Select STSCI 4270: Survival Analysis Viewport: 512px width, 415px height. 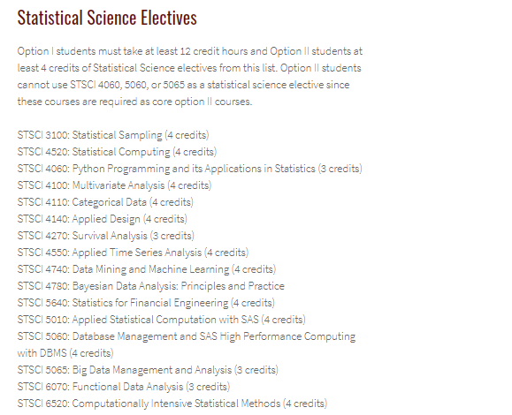click(x=106, y=236)
